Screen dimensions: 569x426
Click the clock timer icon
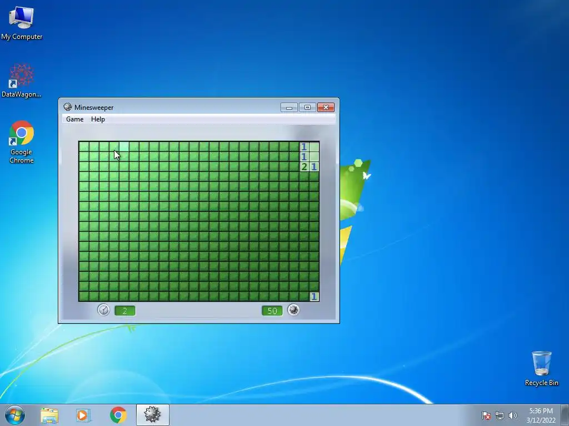103,310
